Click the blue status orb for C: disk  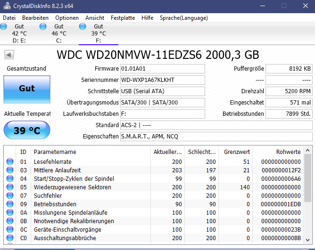tap(43, 26)
